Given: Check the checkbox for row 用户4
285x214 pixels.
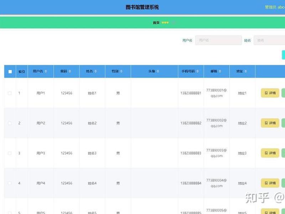Looking at the screenshot, I should [x=10, y=183].
